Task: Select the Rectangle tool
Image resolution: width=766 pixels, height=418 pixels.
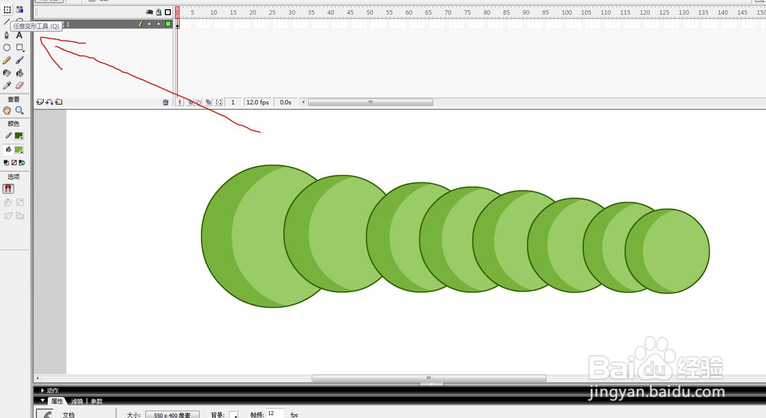Action: coord(20,48)
